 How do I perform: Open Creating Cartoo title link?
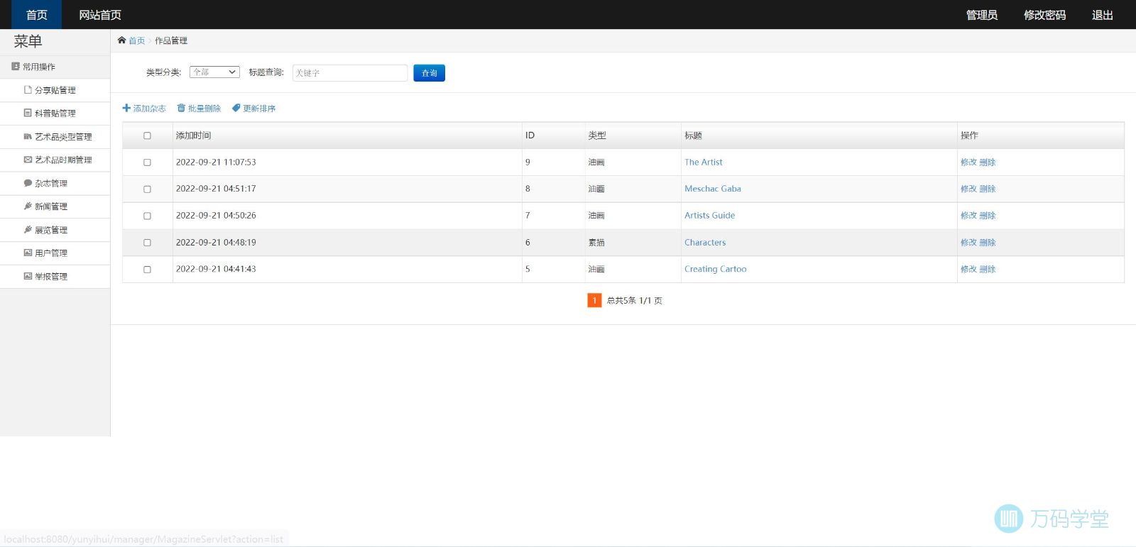point(715,270)
